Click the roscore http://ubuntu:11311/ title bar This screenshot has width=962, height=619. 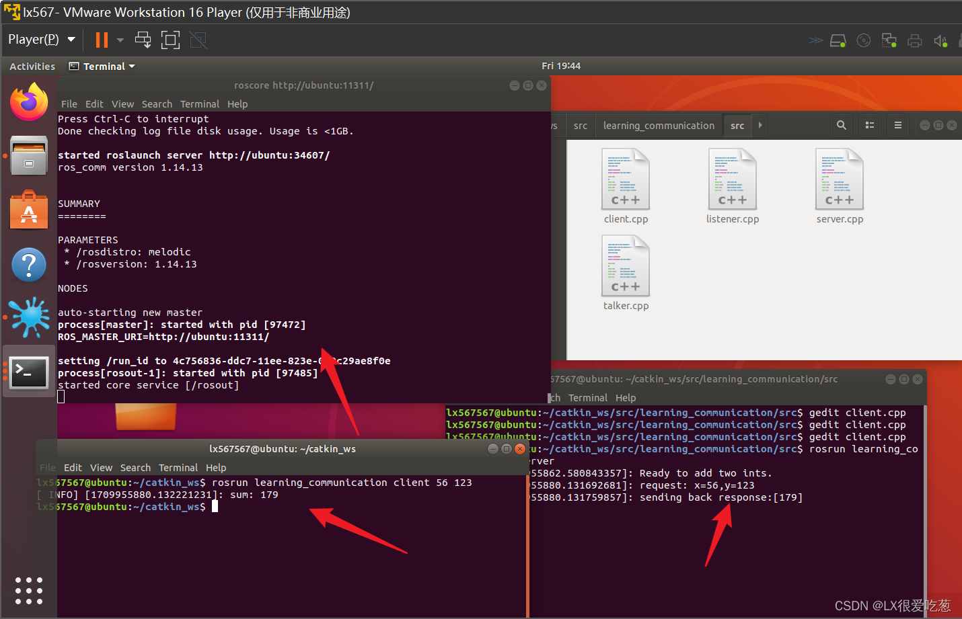[303, 85]
